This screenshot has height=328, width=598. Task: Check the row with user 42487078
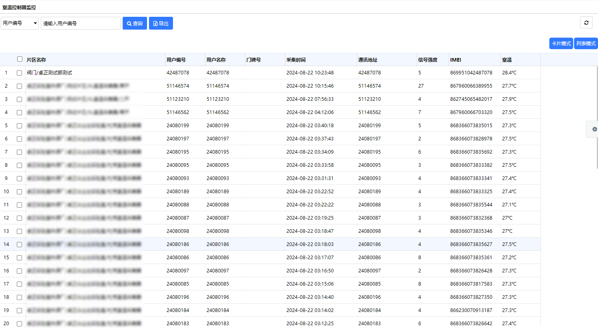click(x=19, y=73)
